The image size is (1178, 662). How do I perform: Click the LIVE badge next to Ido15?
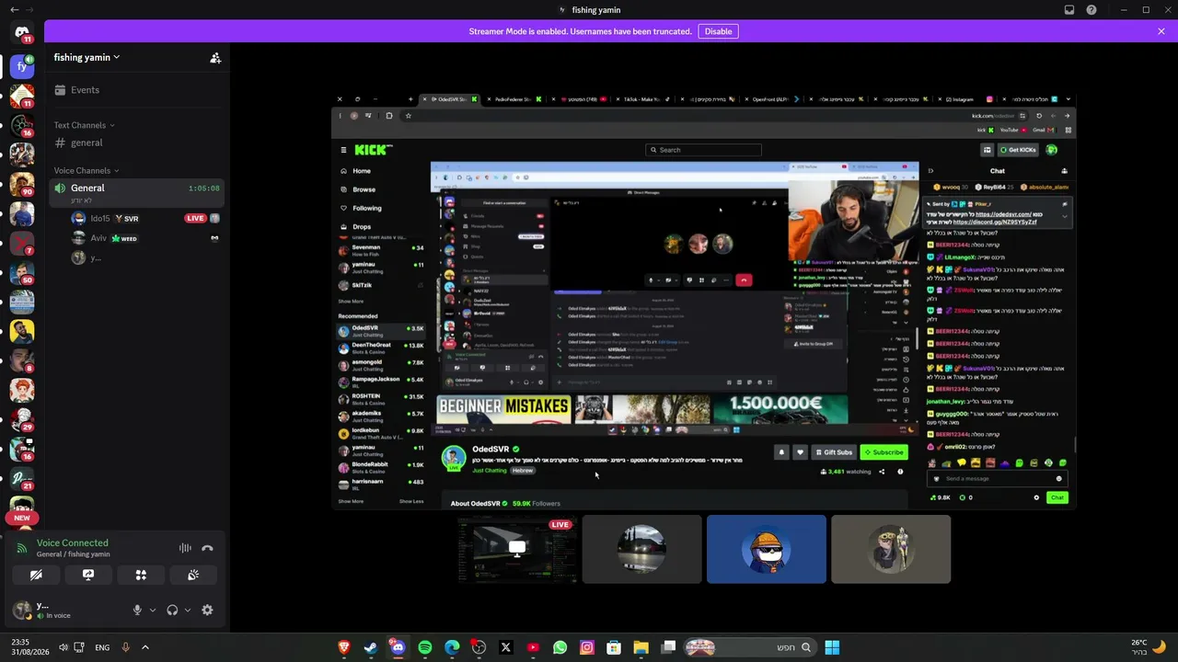coord(194,219)
